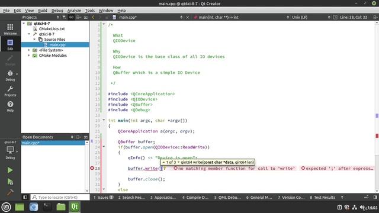Open the web browser from the taskbar
Screen dimensions: 379x213
34,207
